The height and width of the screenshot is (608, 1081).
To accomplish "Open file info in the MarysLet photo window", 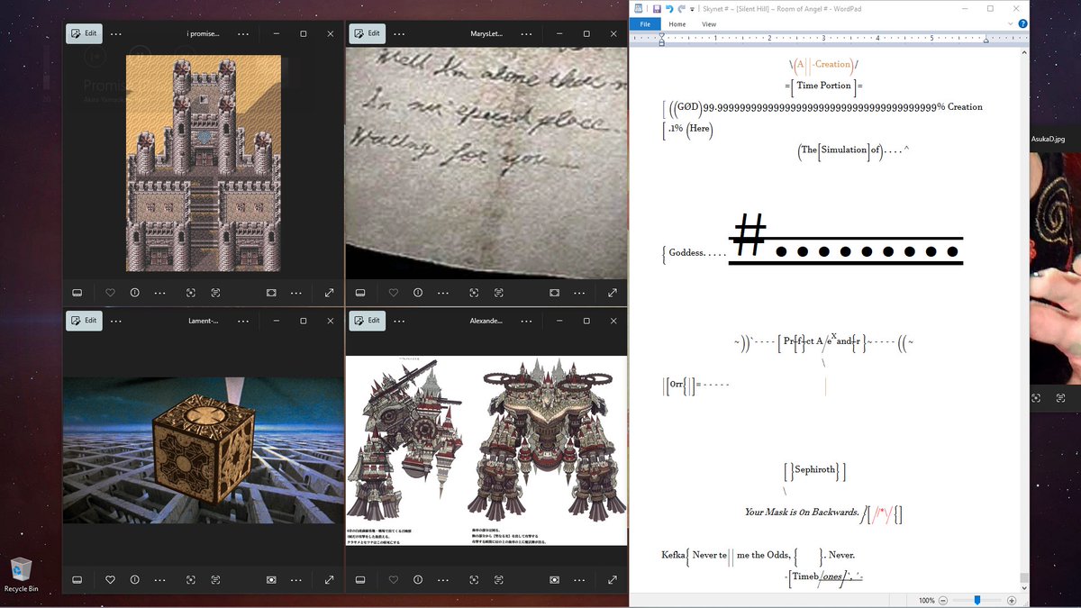I will coord(417,293).
